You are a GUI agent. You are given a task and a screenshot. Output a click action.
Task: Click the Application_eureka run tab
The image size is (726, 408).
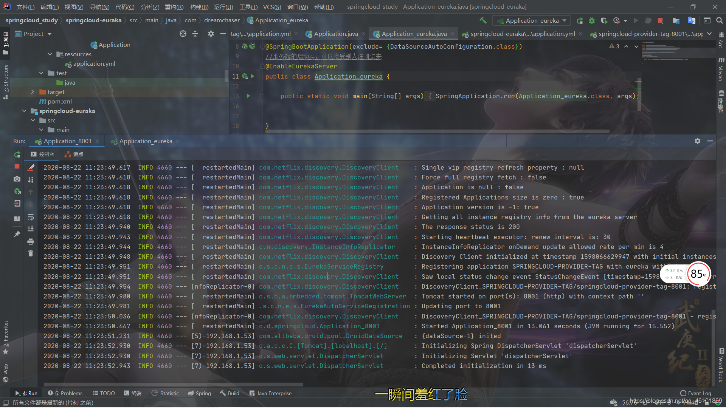(x=146, y=141)
